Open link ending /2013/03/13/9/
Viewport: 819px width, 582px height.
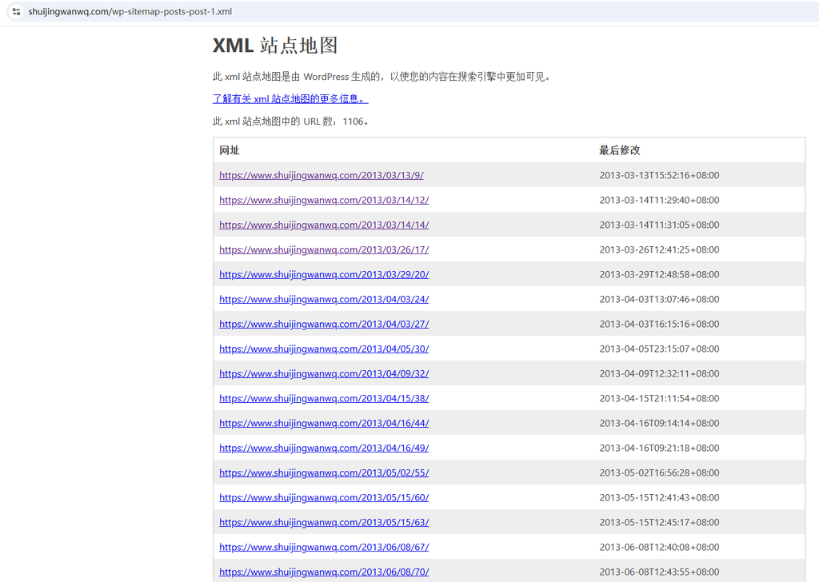point(322,175)
